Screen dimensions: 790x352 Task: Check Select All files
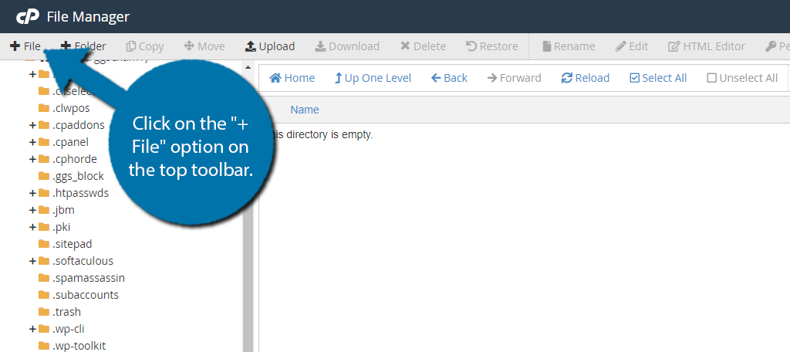[x=659, y=78]
